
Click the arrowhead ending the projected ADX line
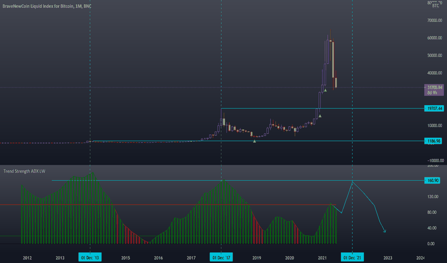[x=385, y=231]
